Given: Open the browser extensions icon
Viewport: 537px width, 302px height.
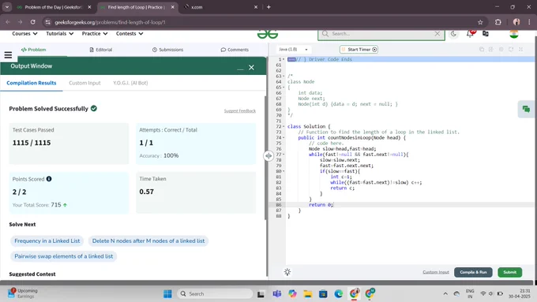Looking at the screenshot, I should coord(498,22).
